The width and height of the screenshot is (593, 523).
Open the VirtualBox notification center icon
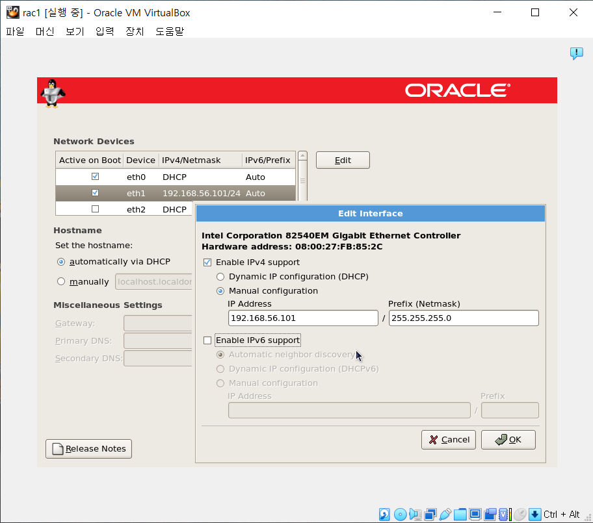(x=576, y=53)
